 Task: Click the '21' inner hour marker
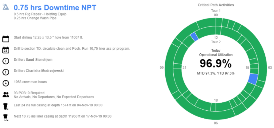pyautogui.click(x=184, y=68)
